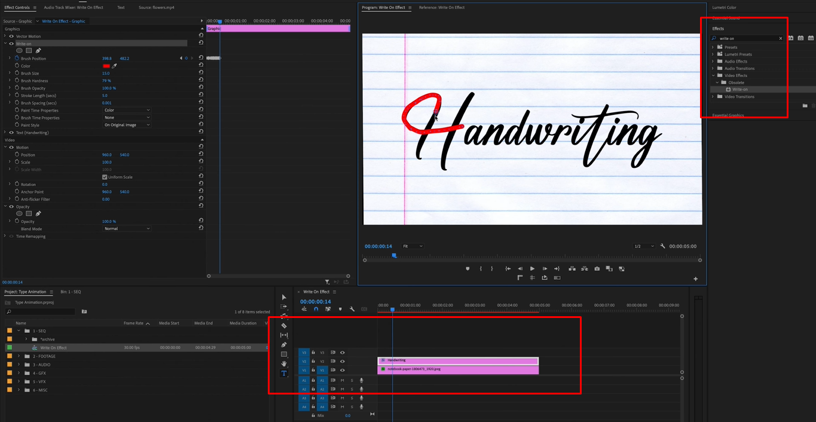Step back one frame
Image resolution: width=816 pixels, height=422 pixels.
(520, 269)
